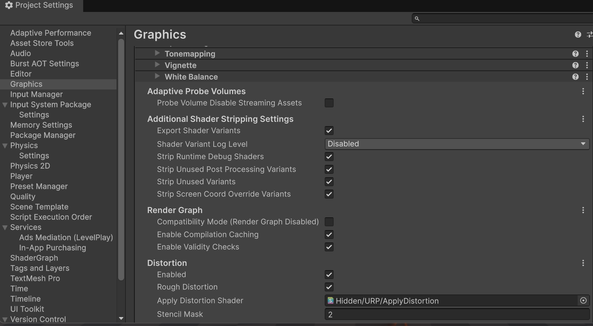Screen dimensions: 593x326
Task: Open Adaptive Probe Volumes kebab menu
Action: tap(583, 91)
